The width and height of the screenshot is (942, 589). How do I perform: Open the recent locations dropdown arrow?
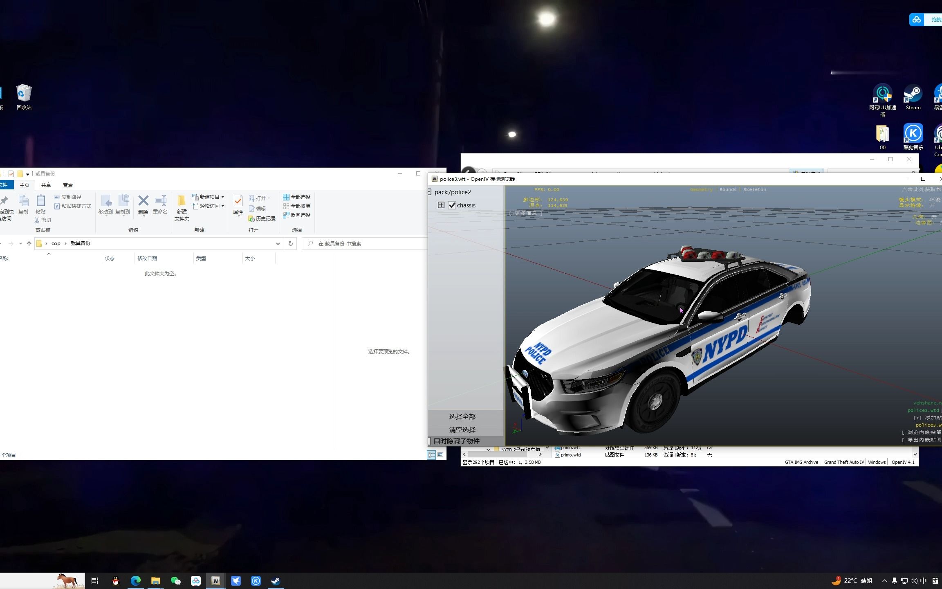point(20,243)
